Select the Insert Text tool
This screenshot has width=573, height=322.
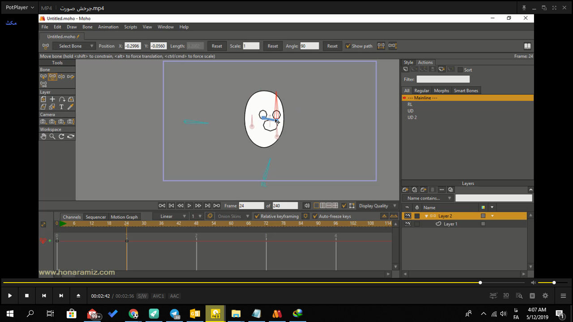pyautogui.click(x=61, y=107)
